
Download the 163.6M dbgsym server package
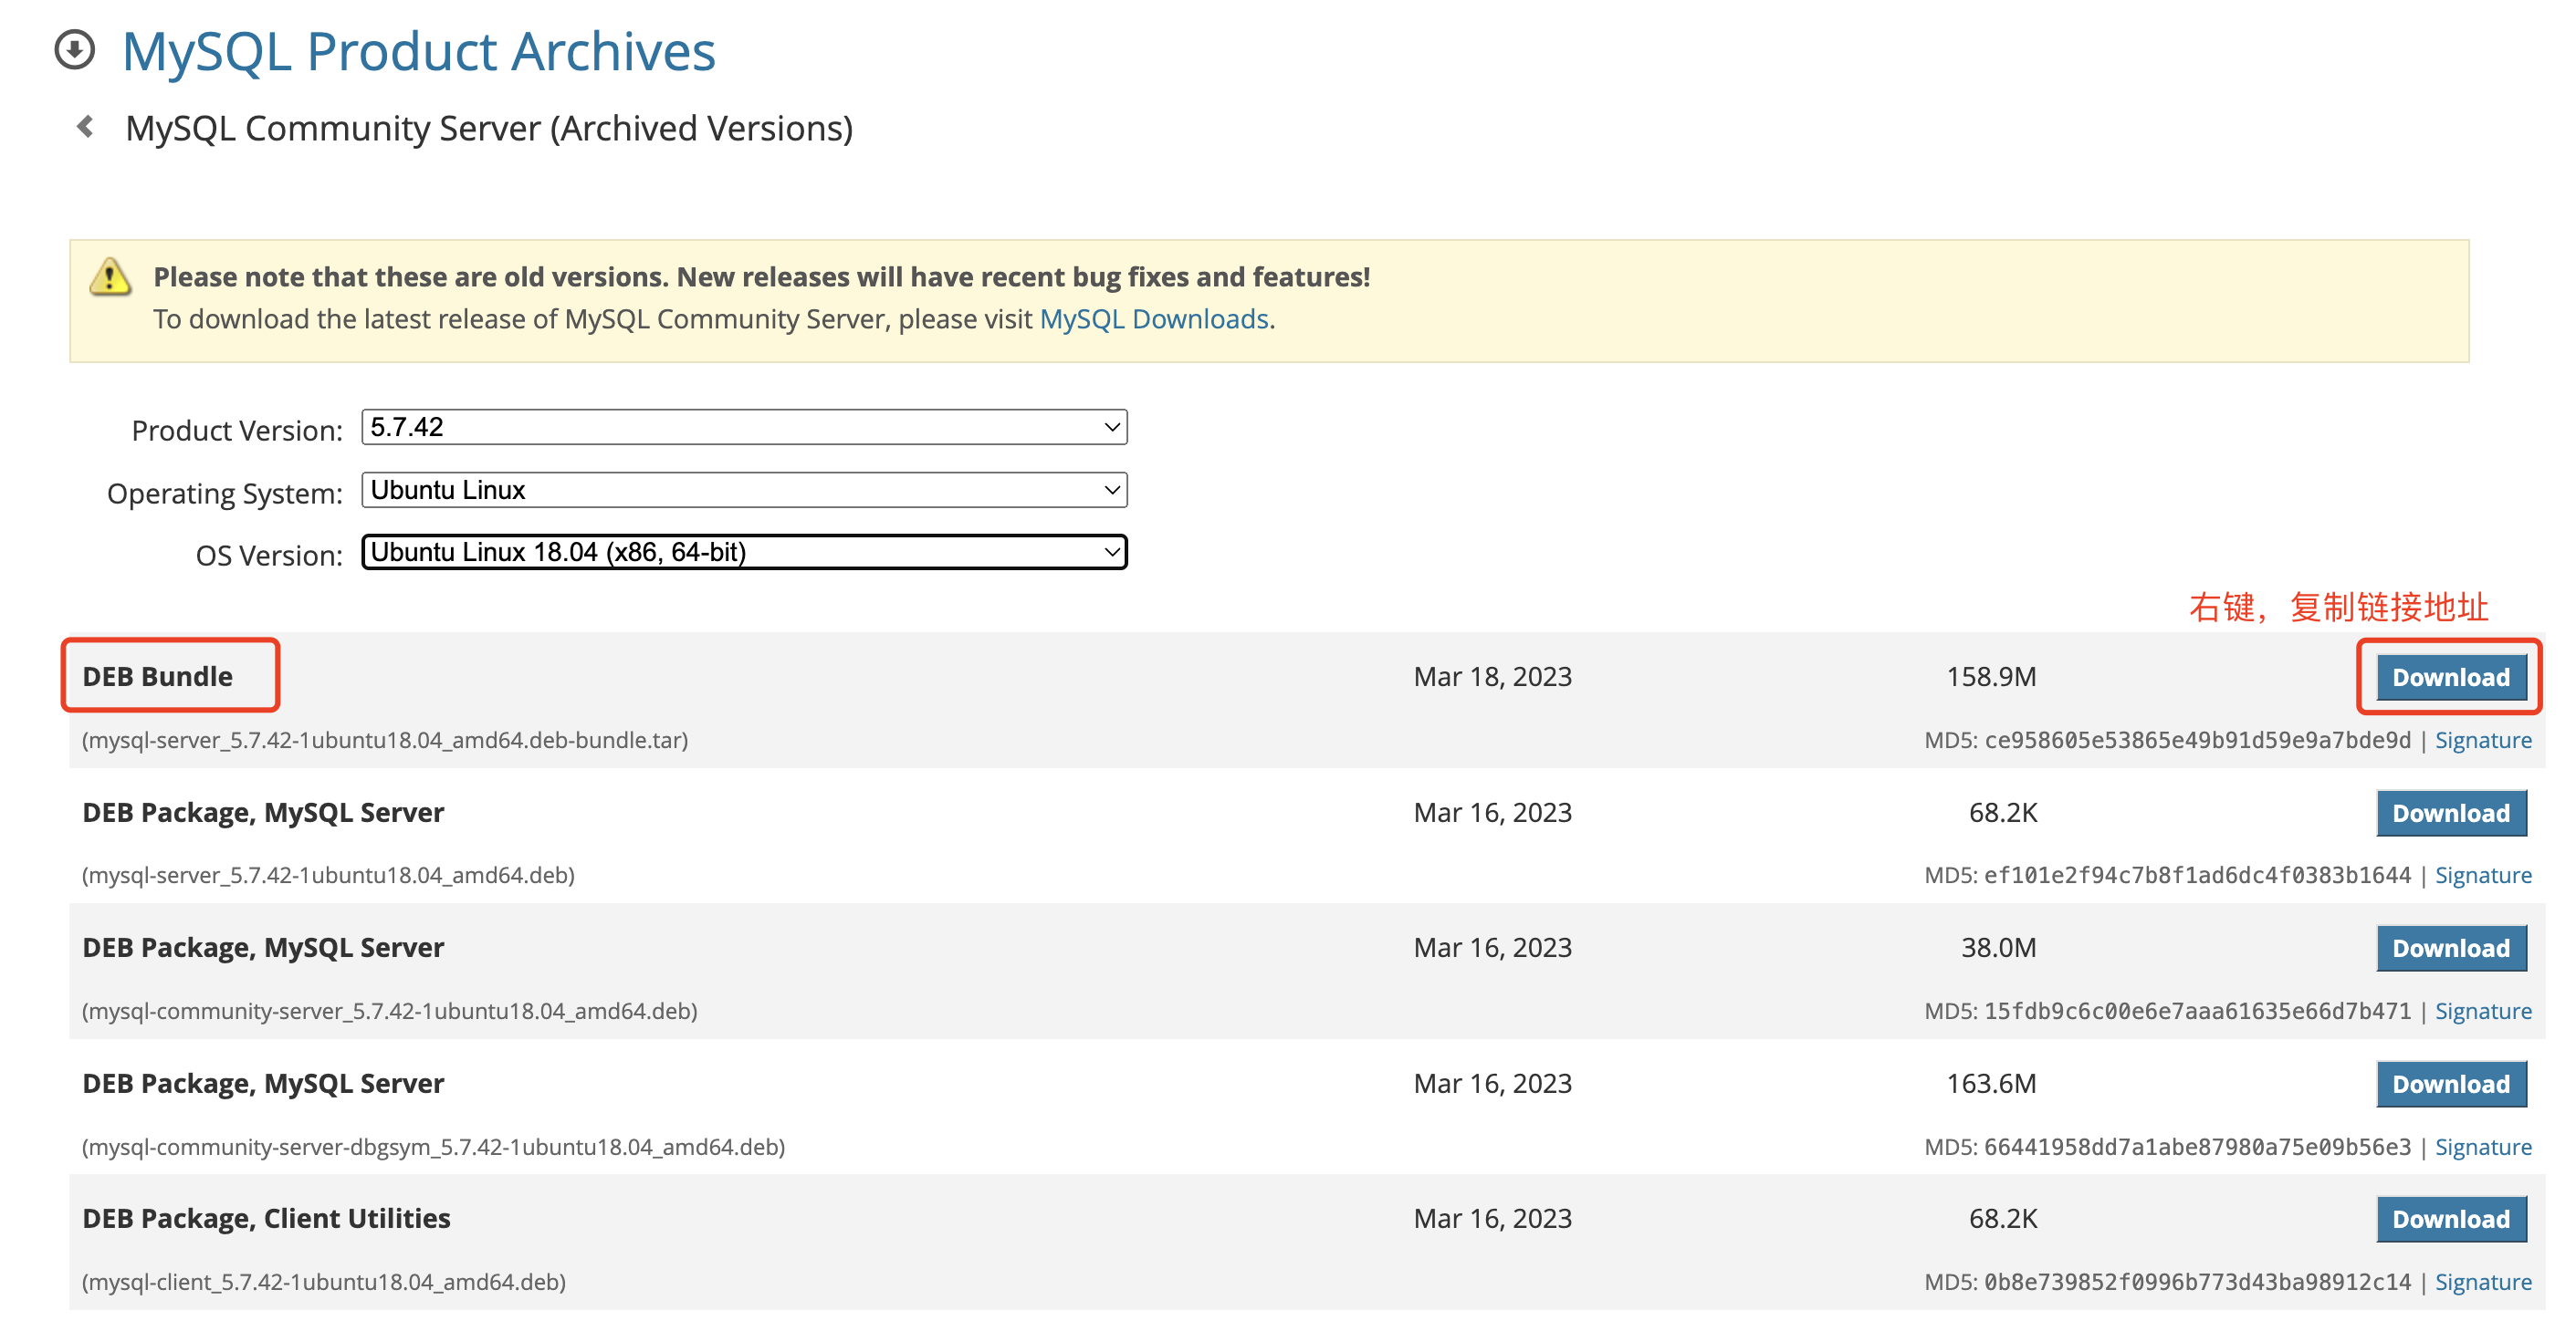click(x=2450, y=1084)
